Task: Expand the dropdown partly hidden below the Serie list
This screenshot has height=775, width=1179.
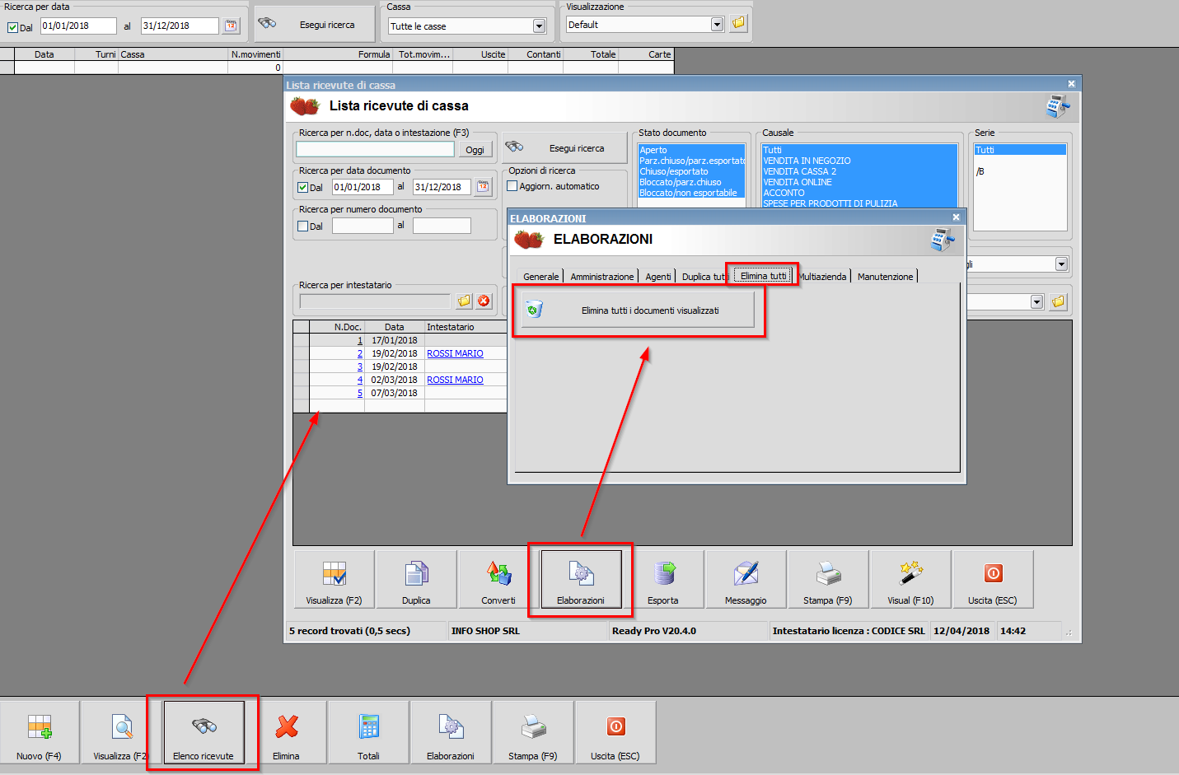Action: point(1061,264)
